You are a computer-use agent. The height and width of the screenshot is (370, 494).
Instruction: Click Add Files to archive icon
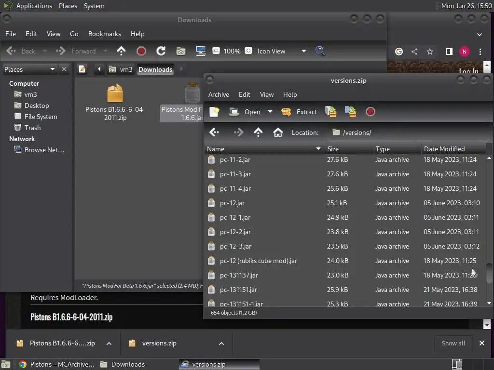coord(331,112)
